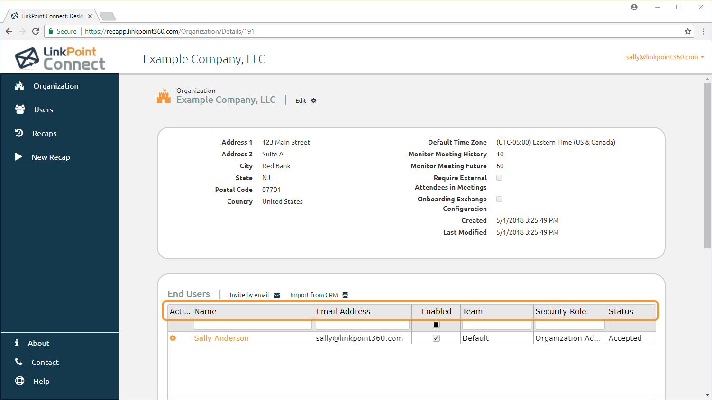Open the Sally Anderson user link

[x=221, y=338]
